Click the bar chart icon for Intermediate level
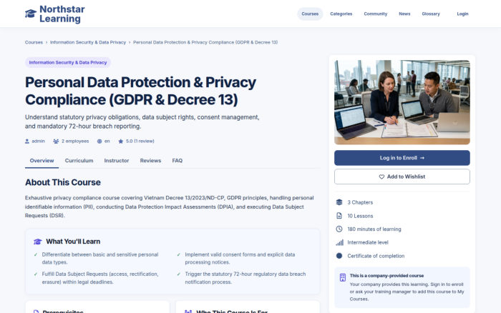This screenshot has height=313, width=501. pos(339,242)
